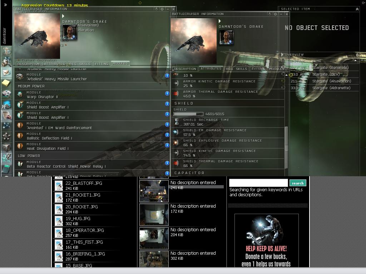
Task: Open the Market icon in the sidebar
Action: (x=6, y=94)
